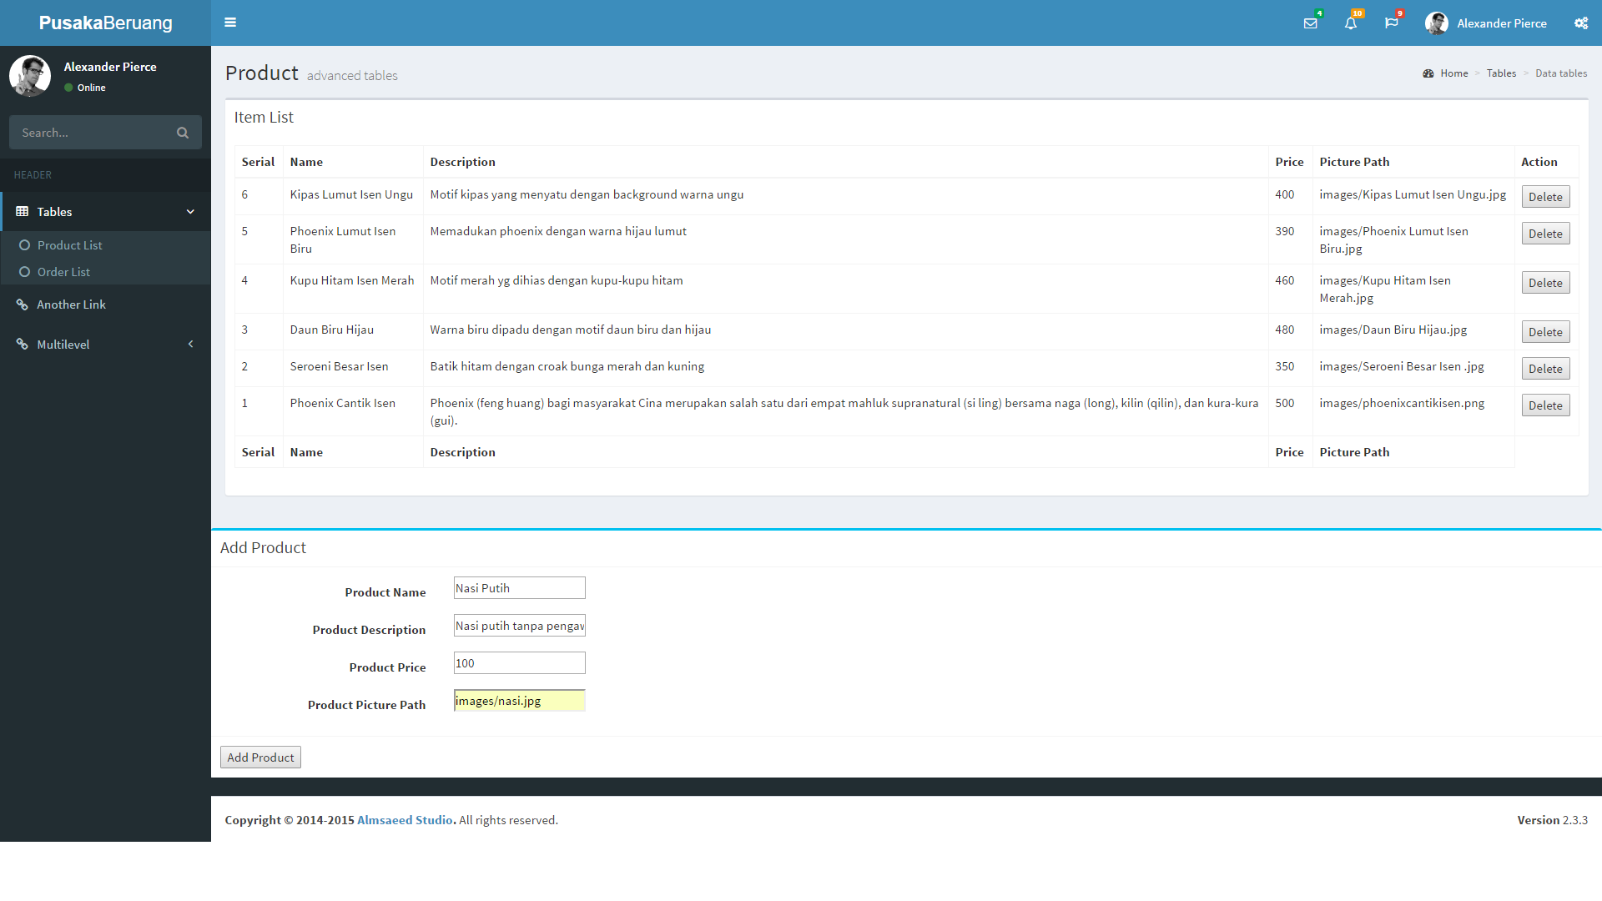Click 'Memadukan phoenix dengan warna hijau lumut'
1602x901 pixels.
pyautogui.click(x=558, y=231)
